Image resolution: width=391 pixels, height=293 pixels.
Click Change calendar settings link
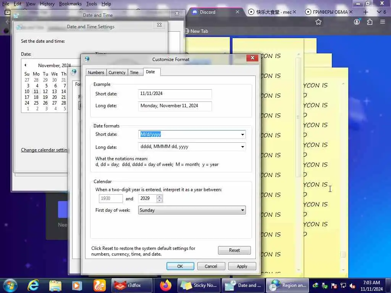click(x=44, y=150)
